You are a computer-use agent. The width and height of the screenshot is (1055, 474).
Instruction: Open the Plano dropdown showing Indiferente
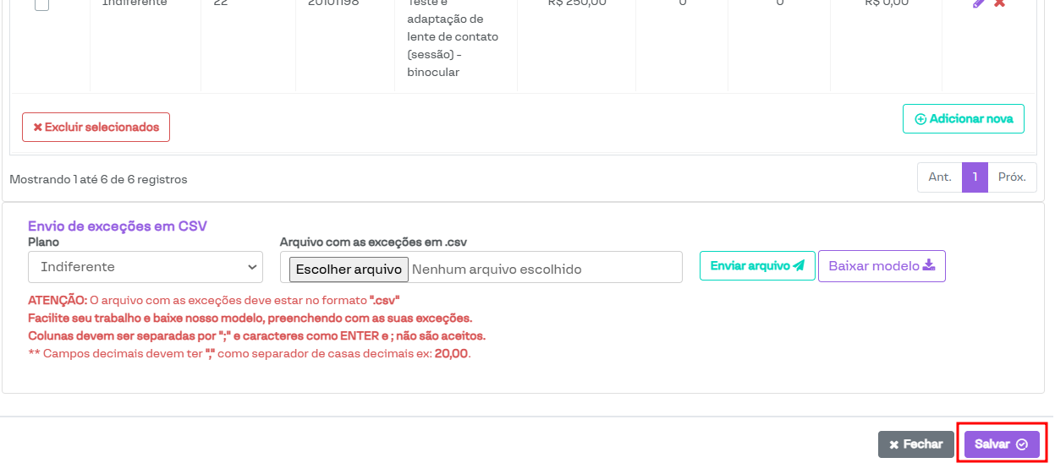point(145,267)
